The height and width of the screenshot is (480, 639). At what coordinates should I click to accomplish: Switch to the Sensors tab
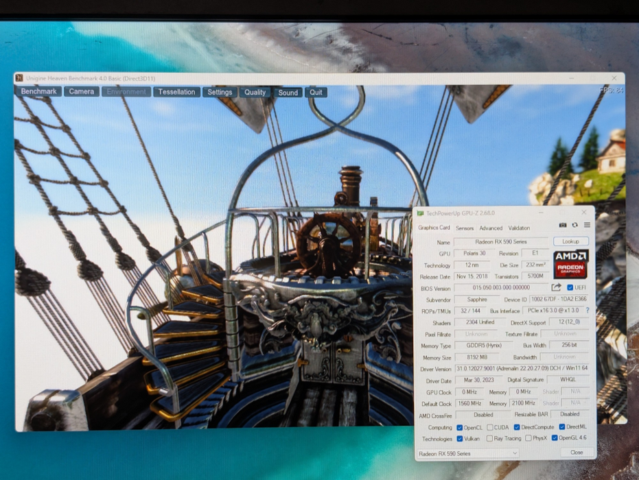point(465,228)
